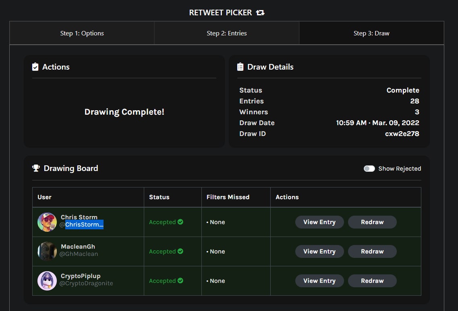Click the CryptoPiplup display name
This screenshot has height=311, width=458.
[81, 276]
